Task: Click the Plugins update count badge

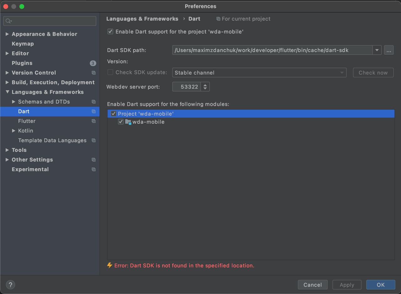Action: click(93, 63)
